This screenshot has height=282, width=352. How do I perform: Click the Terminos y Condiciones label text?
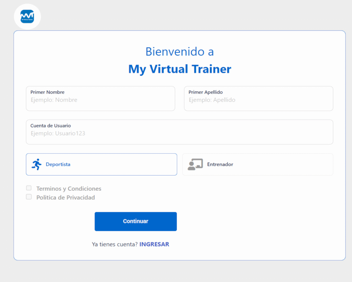[69, 189]
